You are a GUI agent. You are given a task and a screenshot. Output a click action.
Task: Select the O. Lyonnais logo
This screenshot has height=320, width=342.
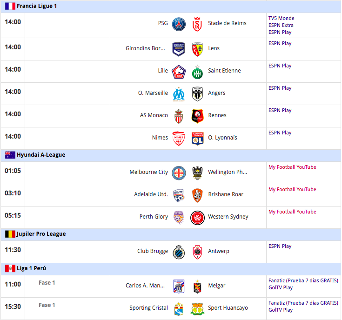click(197, 139)
